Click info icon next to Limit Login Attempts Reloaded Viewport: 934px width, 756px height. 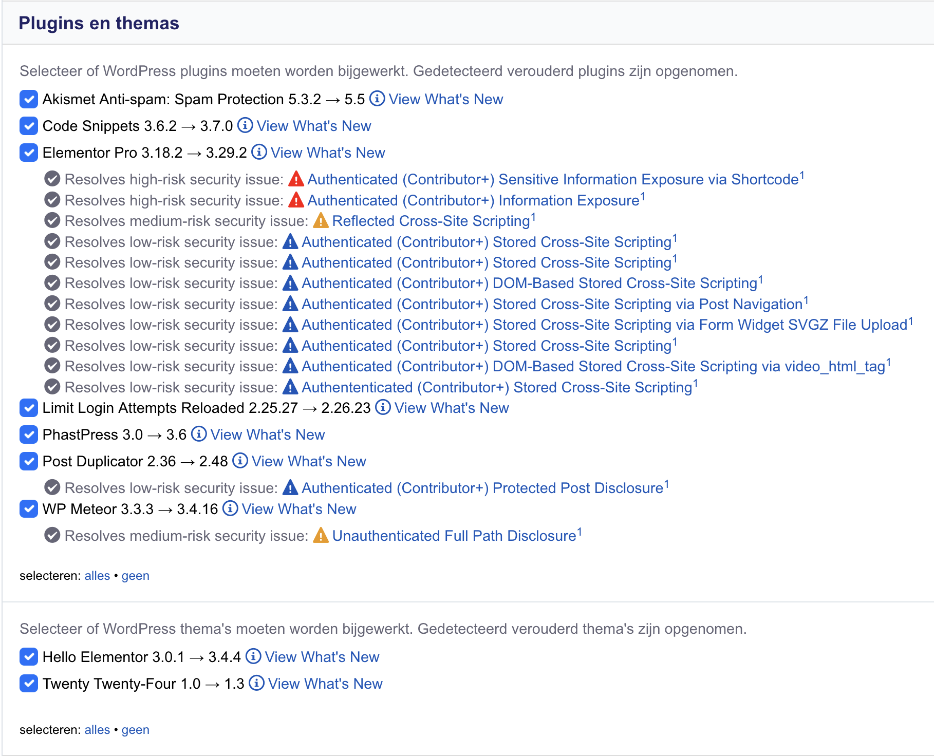click(x=383, y=407)
